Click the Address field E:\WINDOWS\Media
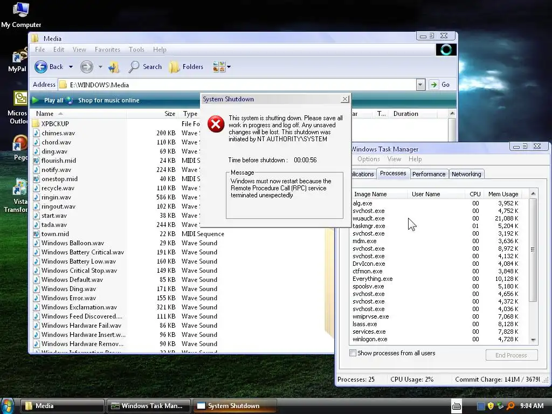552x414 pixels. click(238, 85)
